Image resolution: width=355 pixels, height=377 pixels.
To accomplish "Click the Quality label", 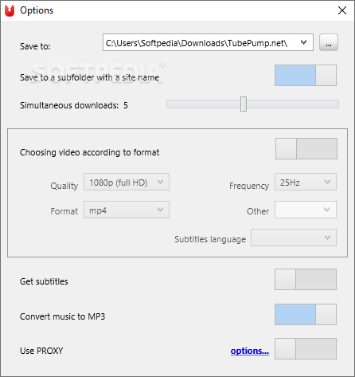I will [64, 186].
